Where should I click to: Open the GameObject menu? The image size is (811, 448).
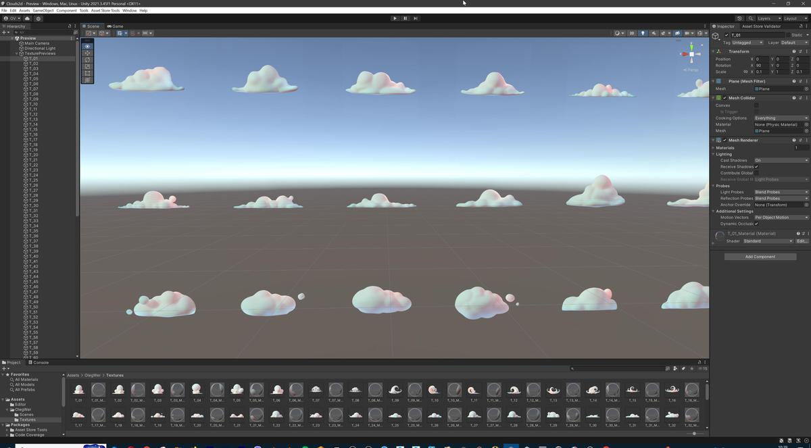pos(45,10)
